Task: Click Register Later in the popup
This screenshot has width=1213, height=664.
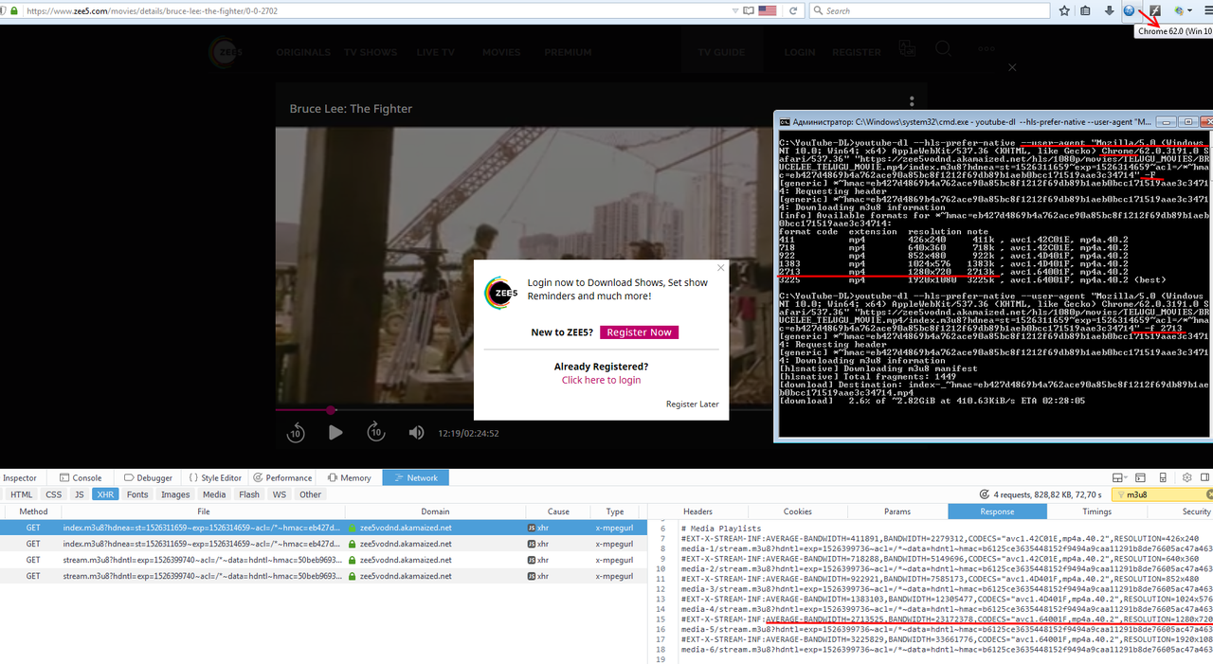Action: tap(692, 404)
